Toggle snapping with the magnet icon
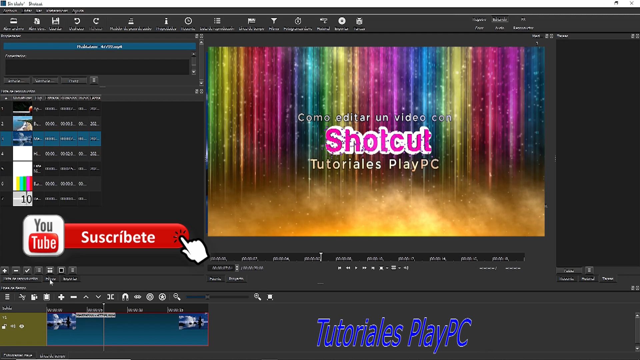This screenshot has height=360, width=640. pyautogui.click(x=125, y=297)
